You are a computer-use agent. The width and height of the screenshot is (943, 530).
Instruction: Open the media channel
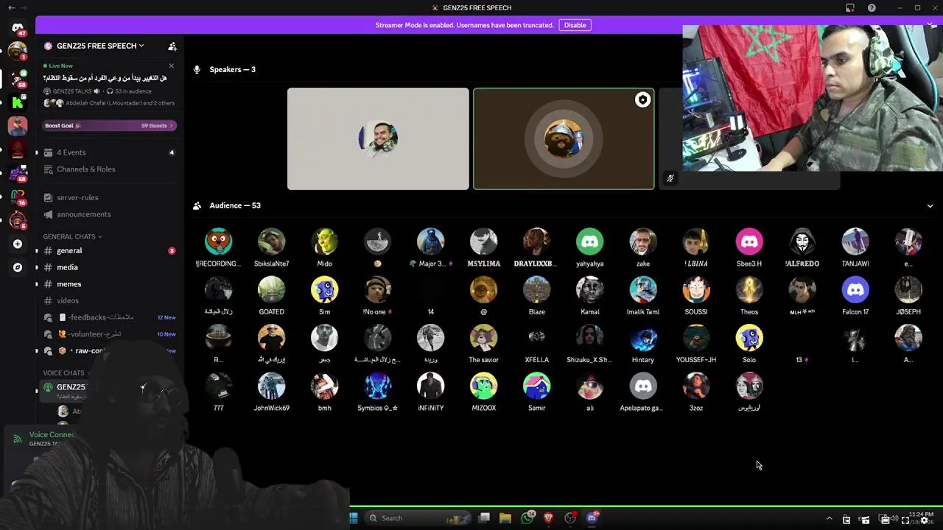point(109,267)
